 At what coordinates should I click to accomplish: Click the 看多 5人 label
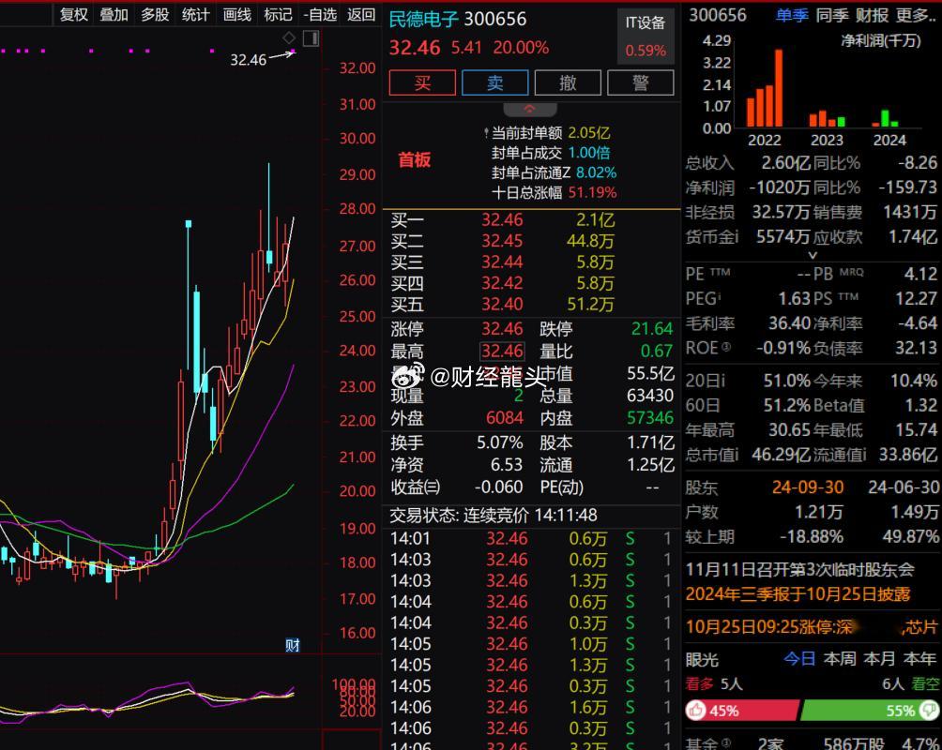point(714,684)
